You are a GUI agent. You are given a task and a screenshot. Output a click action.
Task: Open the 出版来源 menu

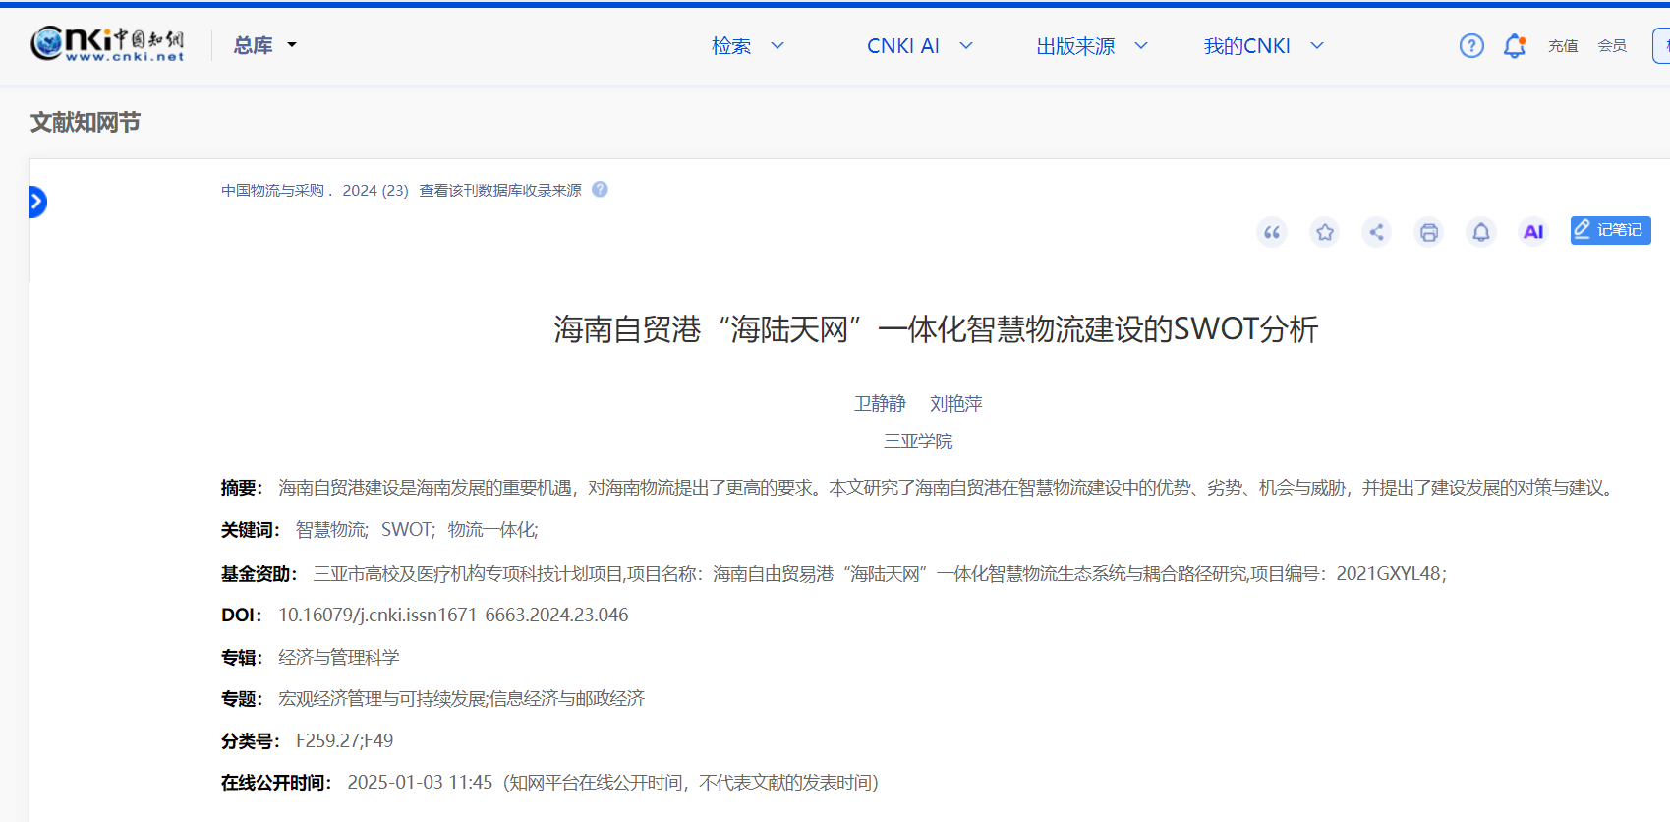click(1091, 46)
